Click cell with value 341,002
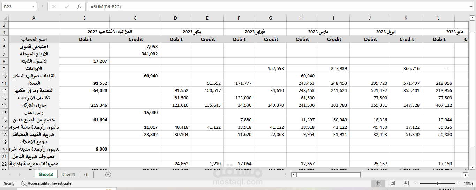 coord(135,54)
